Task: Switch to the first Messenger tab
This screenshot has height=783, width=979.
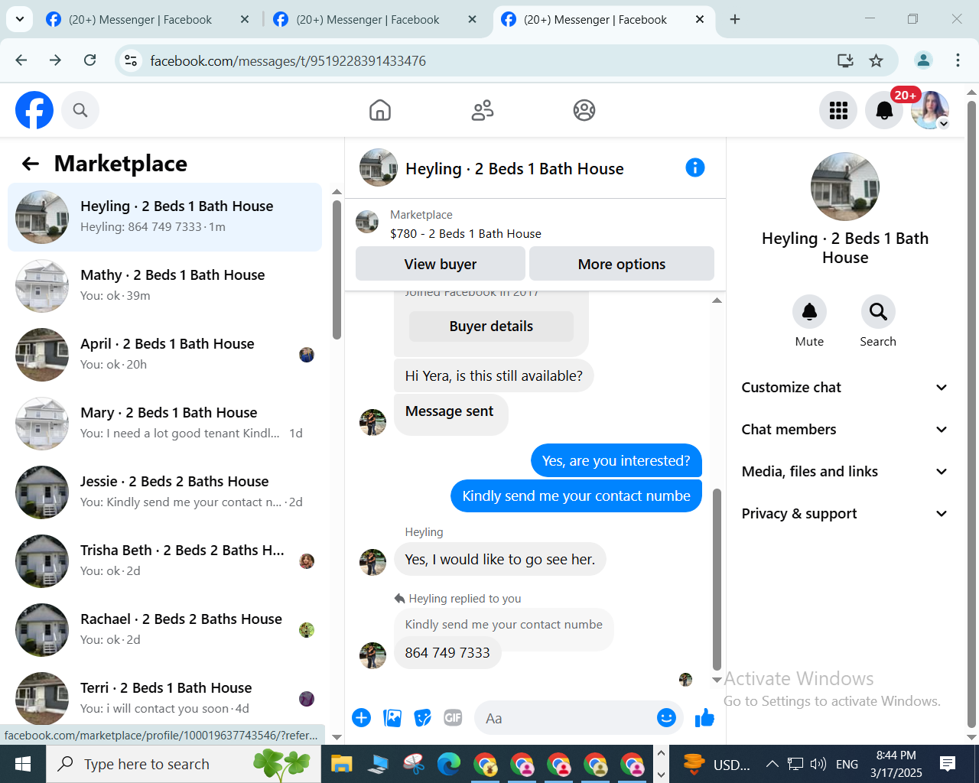Action: tap(148, 20)
